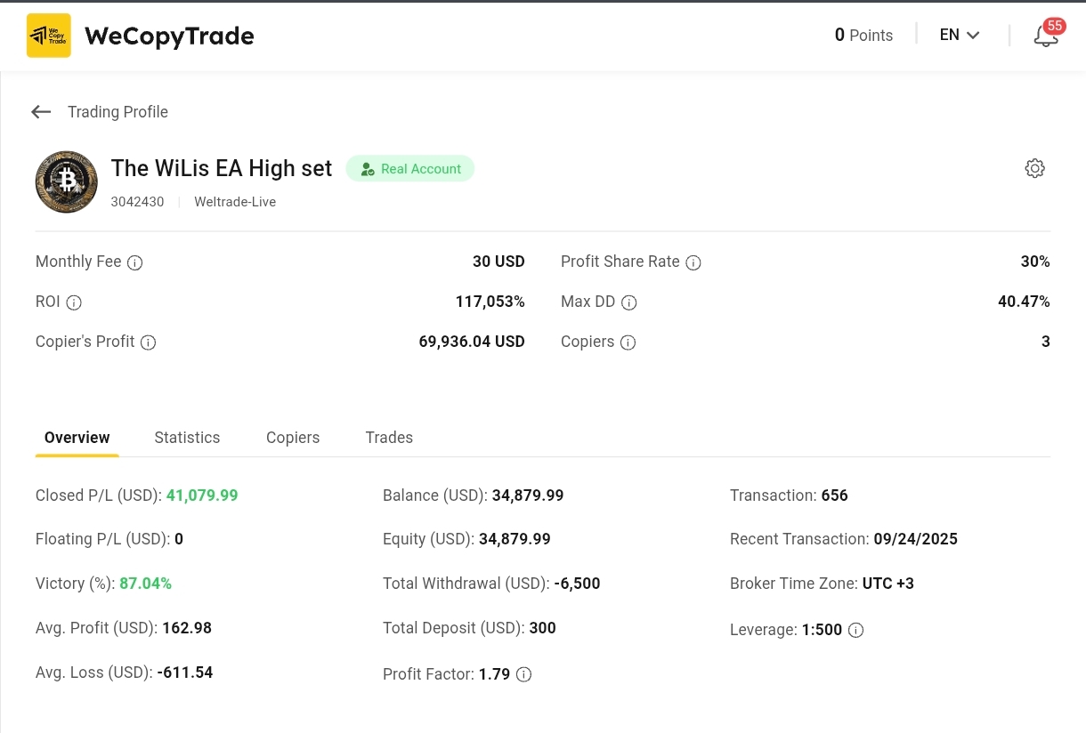
Task: Show info for Copier's Profit
Action: click(x=149, y=342)
